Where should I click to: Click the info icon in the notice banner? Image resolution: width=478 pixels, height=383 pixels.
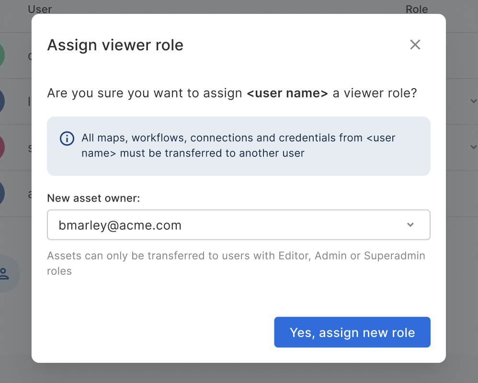click(x=67, y=139)
